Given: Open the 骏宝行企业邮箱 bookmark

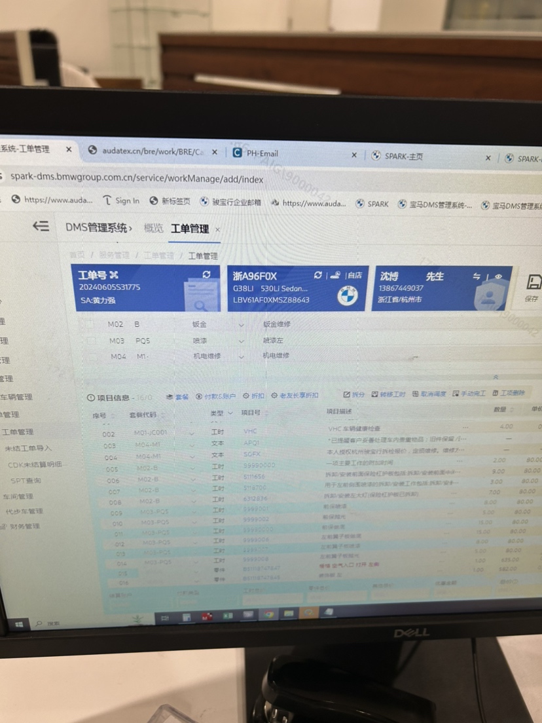Looking at the screenshot, I should pyautogui.click(x=230, y=202).
